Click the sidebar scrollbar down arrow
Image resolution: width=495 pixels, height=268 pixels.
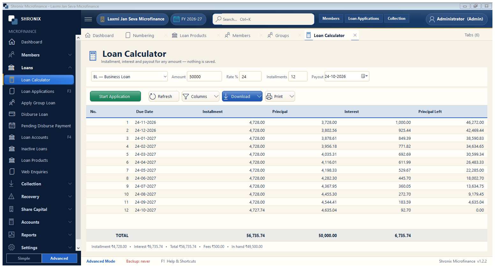[x=78, y=248]
